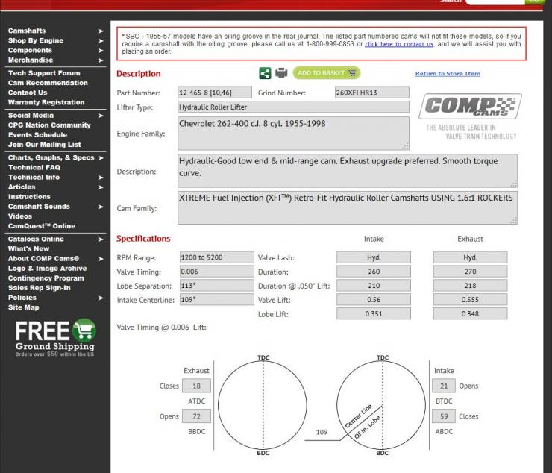
Task: Expand the Charts, Graphs, & Specs arrow
Action: [101, 157]
